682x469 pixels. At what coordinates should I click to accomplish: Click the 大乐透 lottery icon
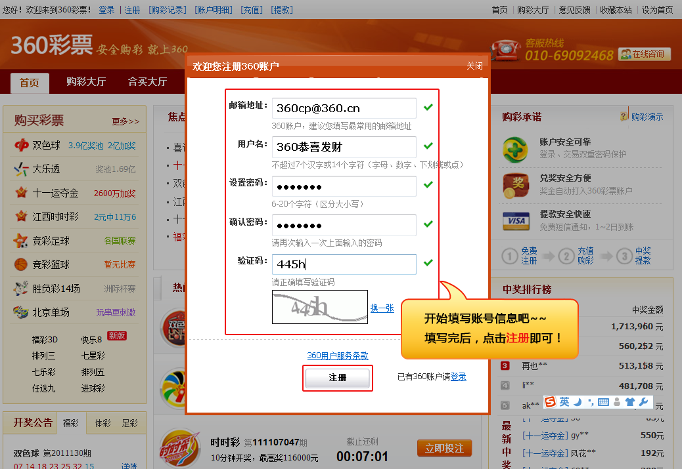click(21, 169)
